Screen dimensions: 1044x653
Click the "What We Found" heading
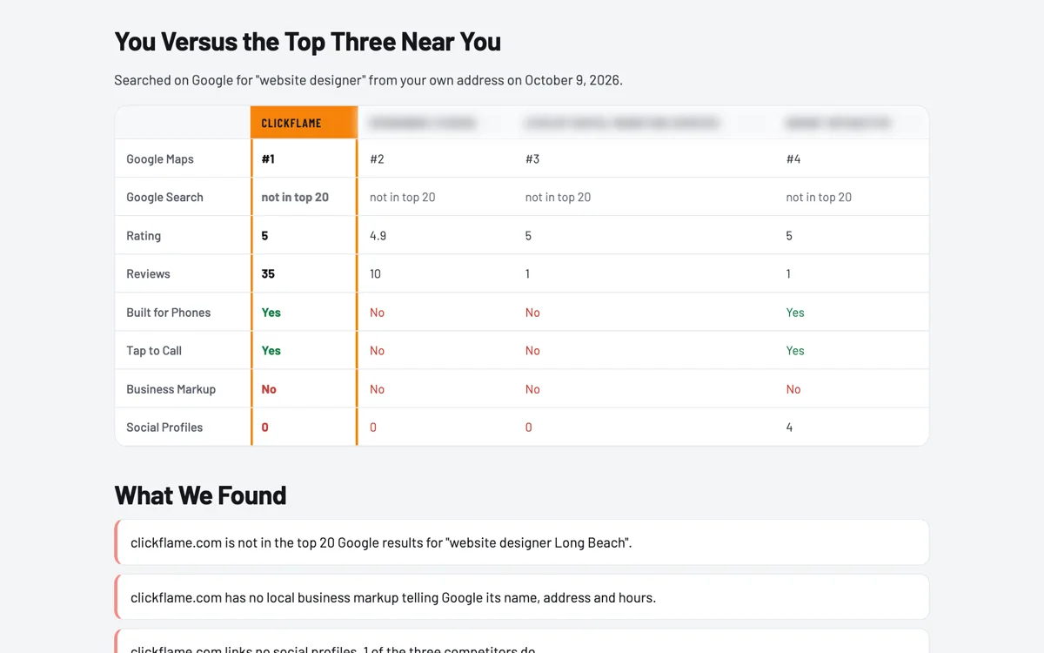point(200,495)
